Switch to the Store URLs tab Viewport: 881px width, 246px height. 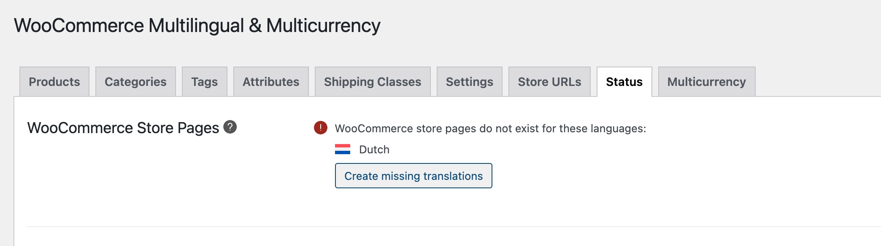(549, 82)
